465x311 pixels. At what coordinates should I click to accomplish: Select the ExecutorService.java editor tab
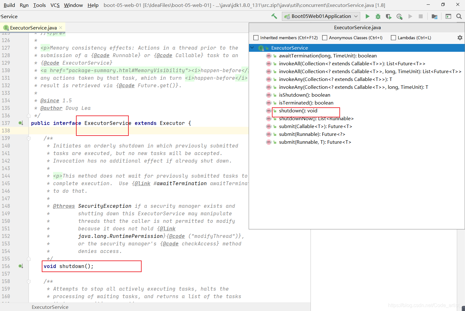point(33,28)
